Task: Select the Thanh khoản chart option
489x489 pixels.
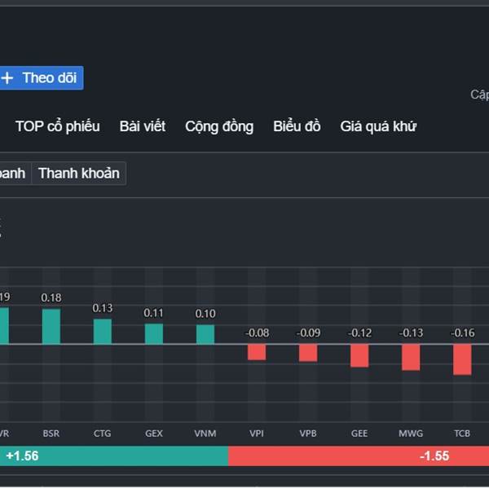Action: (79, 174)
